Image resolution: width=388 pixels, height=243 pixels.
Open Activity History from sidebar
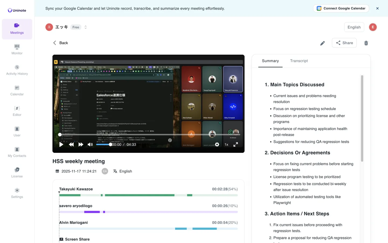[x=17, y=70]
